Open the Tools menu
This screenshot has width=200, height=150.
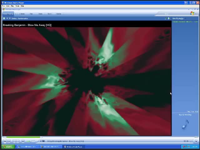pos(17,6)
